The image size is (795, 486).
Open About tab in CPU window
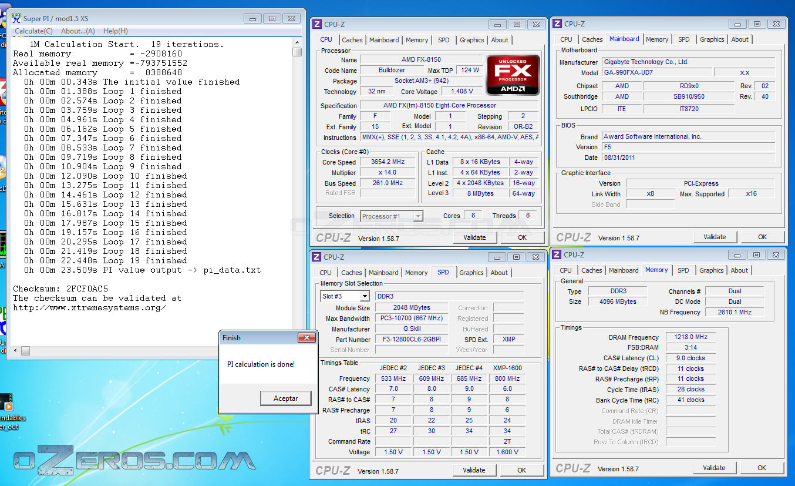(x=500, y=40)
